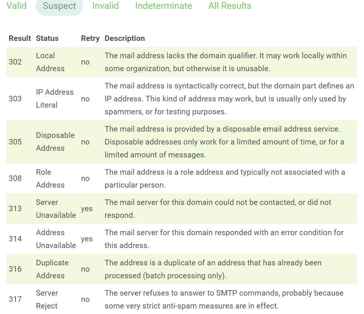Image resolution: width=364 pixels, height=314 pixels.
Task: Click the Description column header
Action: [x=125, y=38]
